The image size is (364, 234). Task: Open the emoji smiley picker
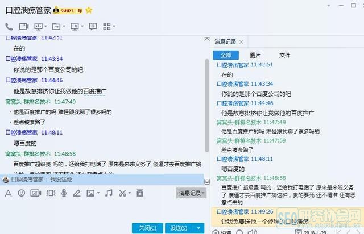(22, 193)
